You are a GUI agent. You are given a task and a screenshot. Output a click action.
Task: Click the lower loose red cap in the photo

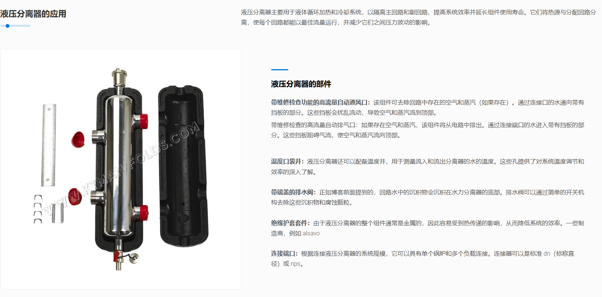pos(74,197)
